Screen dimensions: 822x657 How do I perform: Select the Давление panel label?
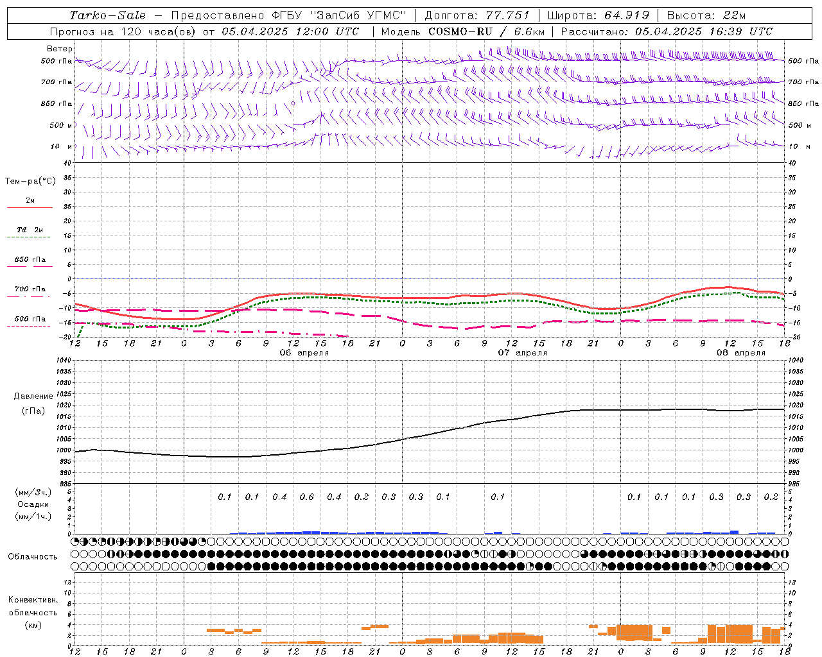(33, 397)
